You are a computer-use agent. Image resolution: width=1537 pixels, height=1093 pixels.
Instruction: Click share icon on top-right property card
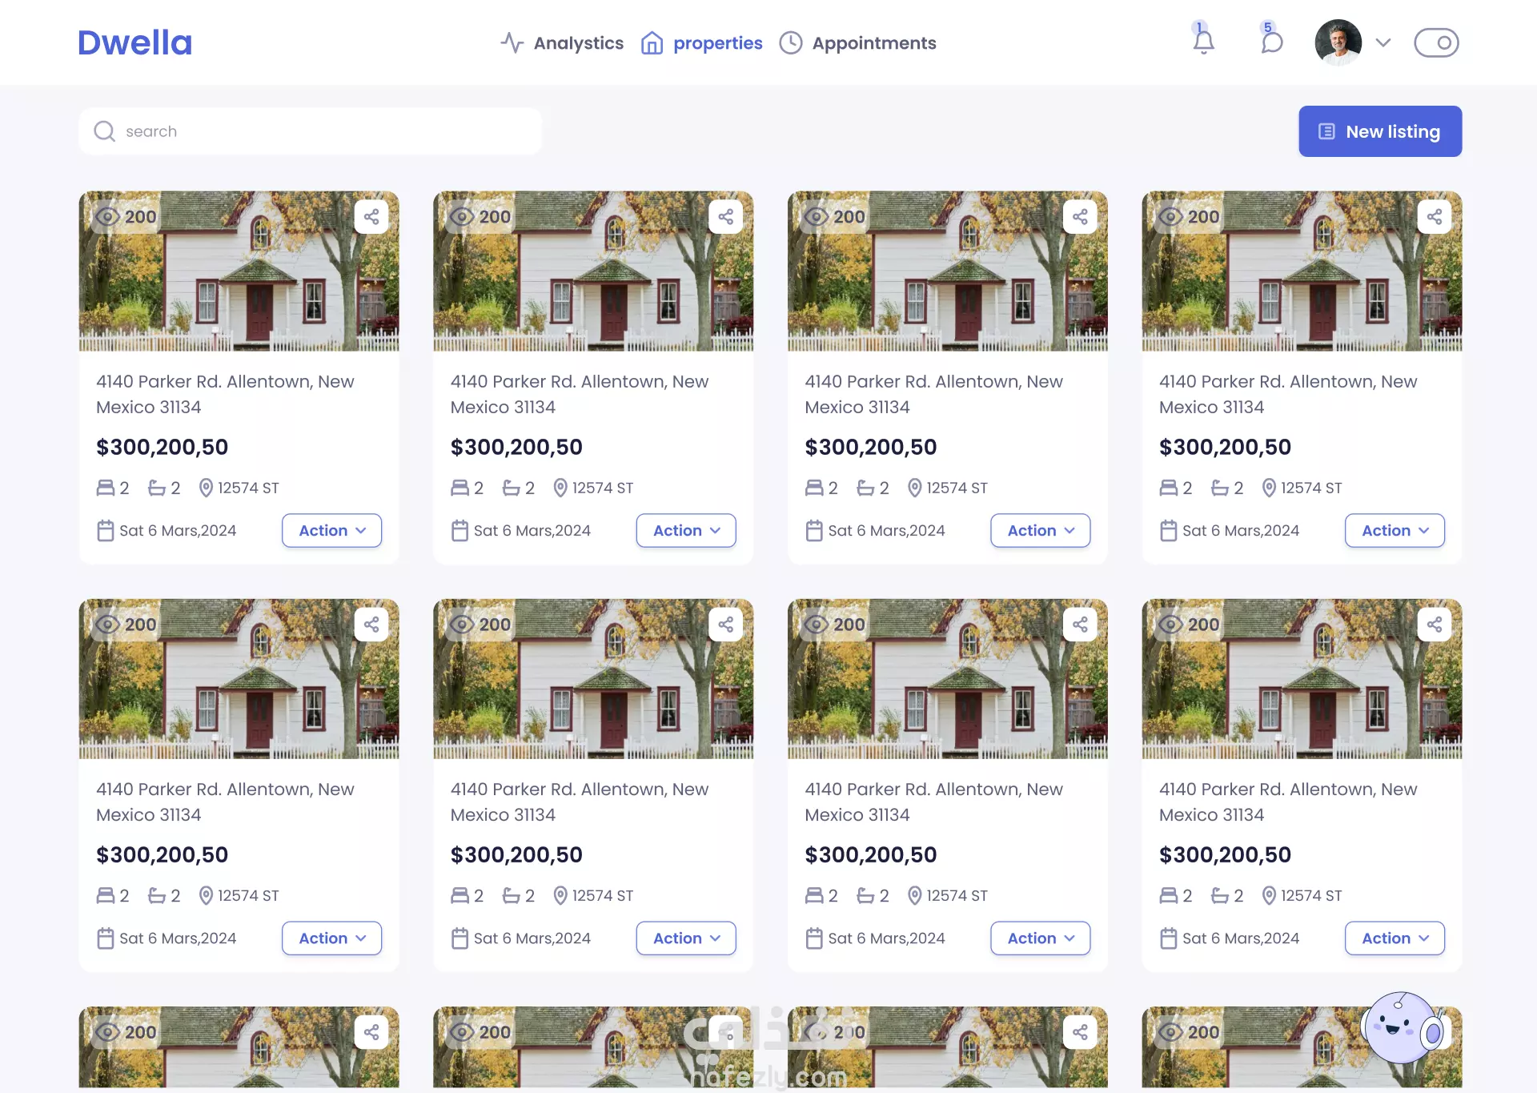1434,217
